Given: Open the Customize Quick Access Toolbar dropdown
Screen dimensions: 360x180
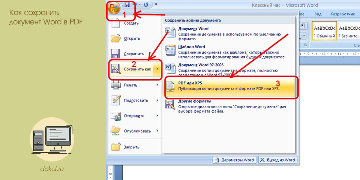Looking at the screenshot, I should pos(156,4).
